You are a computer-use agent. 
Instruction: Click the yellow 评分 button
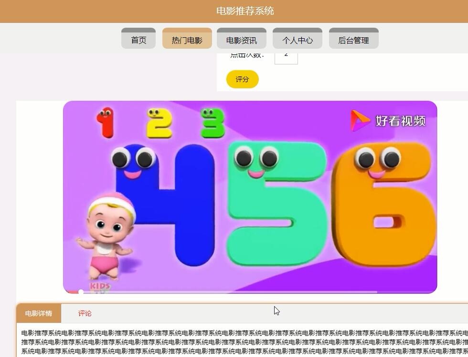point(243,79)
